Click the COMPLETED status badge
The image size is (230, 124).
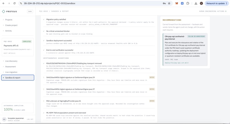click(x=27, y=42)
